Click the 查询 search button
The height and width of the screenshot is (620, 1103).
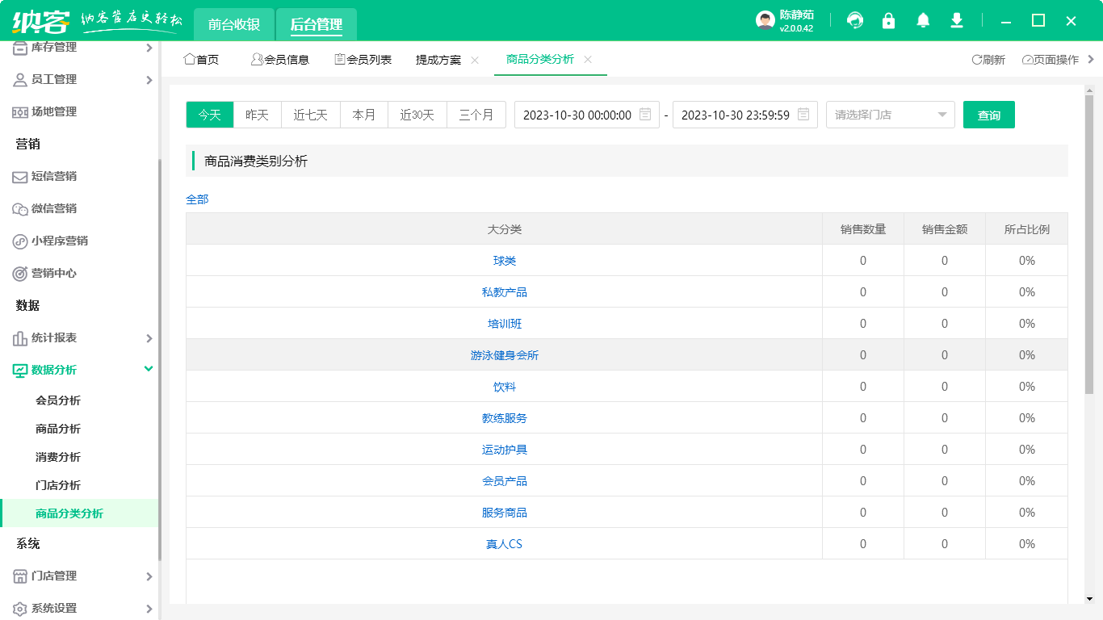click(988, 115)
